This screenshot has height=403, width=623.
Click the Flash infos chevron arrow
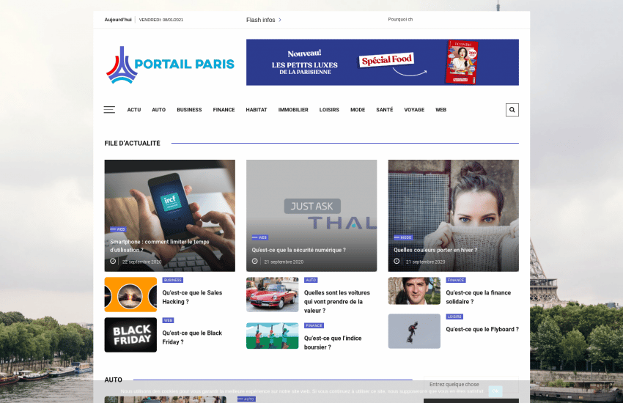coord(280,20)
